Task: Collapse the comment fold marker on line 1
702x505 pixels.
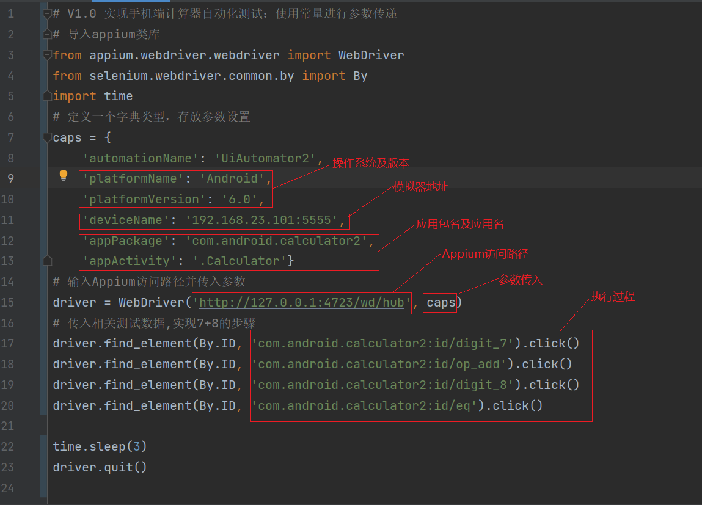Action: tap(48, 14)
